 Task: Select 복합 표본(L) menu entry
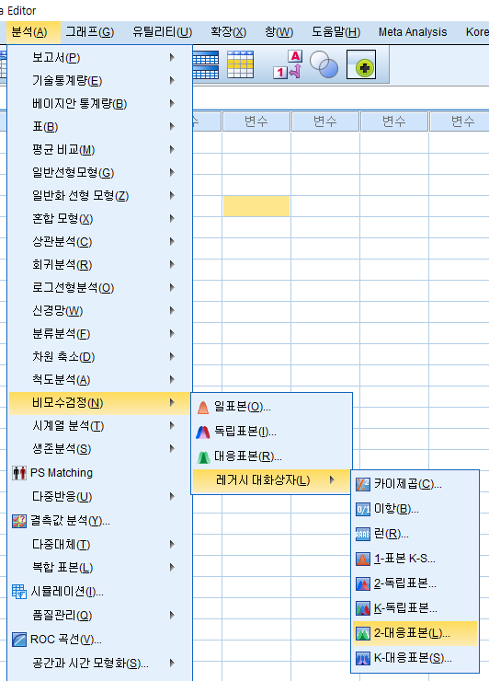(100, 567)
